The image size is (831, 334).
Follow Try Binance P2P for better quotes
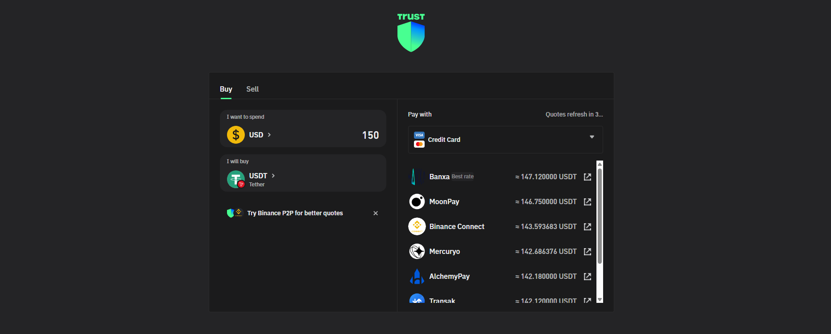(295, 213)
